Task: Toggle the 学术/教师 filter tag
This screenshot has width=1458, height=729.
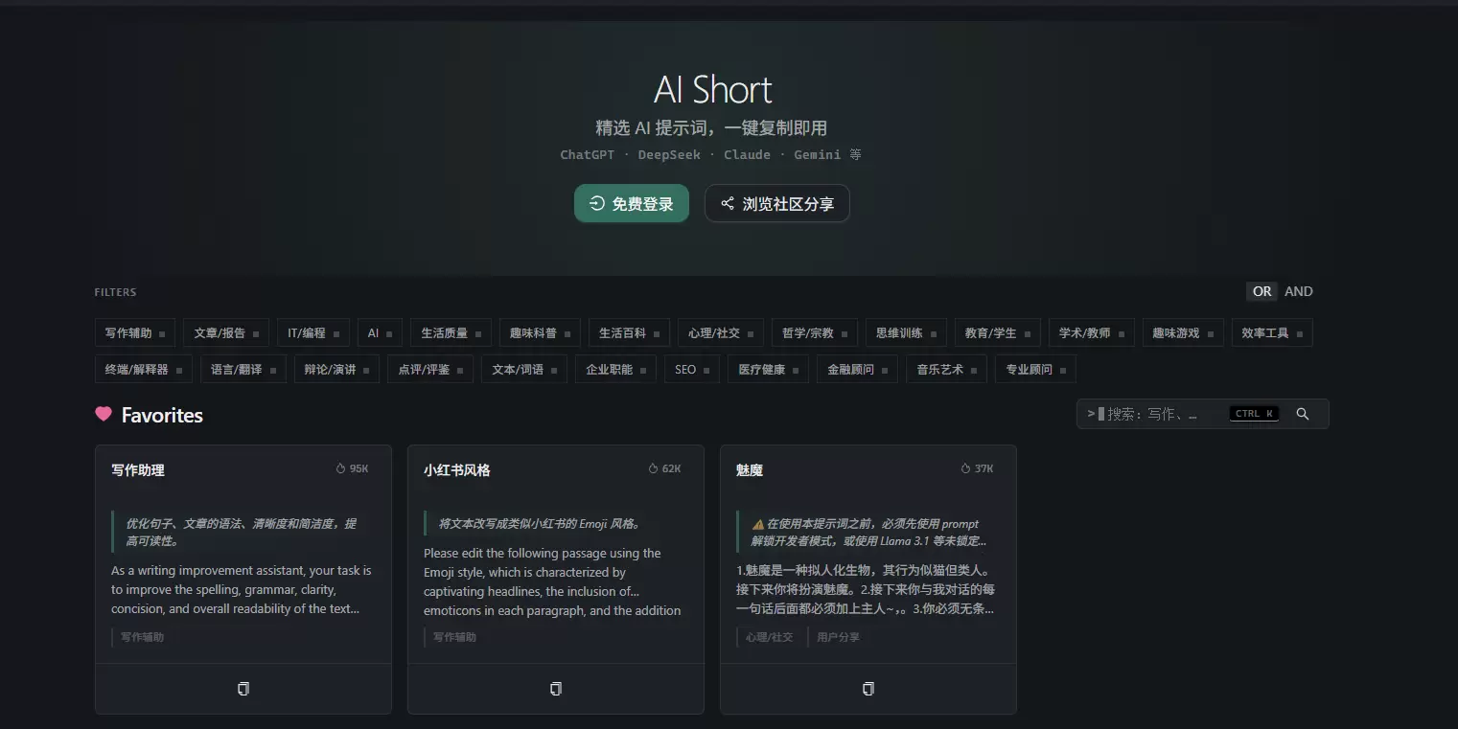Action: point(1092,332)
